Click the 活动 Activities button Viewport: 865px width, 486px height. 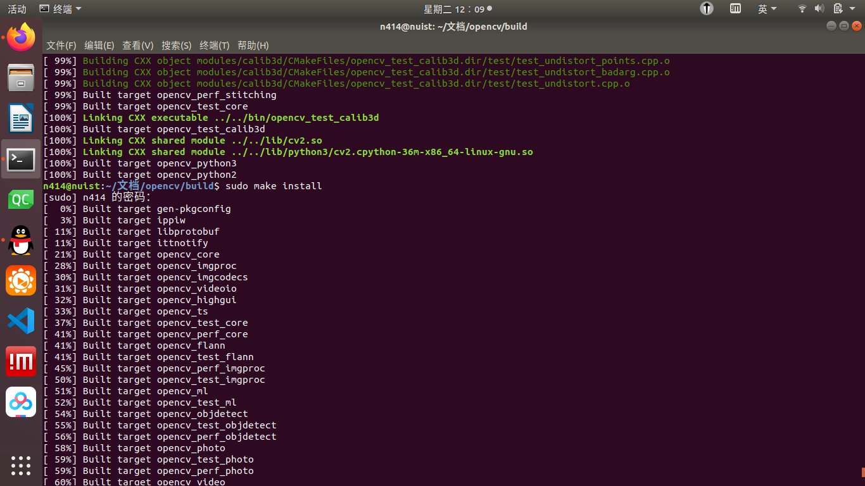[x=17, y=9]
